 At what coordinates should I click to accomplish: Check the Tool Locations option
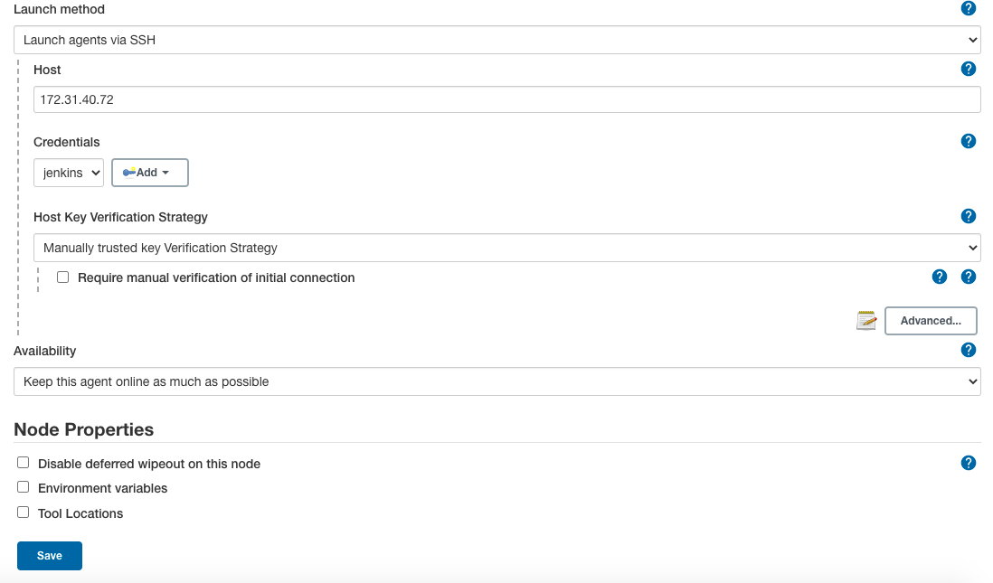pos(23,512)
